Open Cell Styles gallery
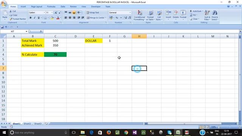The height and width of the screenshot is (136, 242). pos(159,15)
